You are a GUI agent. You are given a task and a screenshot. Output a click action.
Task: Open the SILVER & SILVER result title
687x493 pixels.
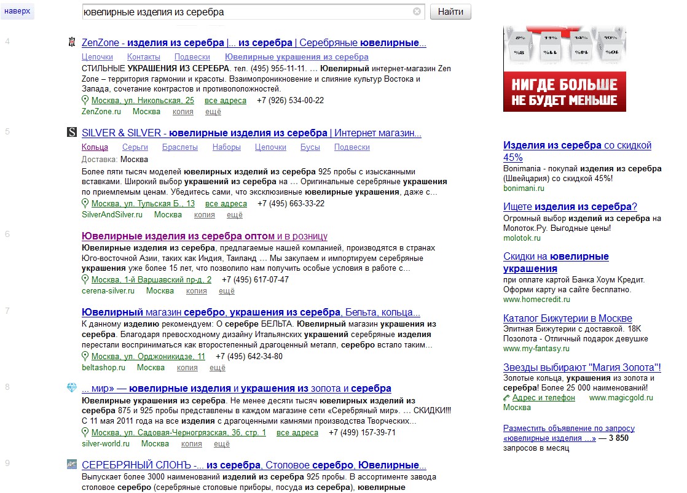coord(251,133)
